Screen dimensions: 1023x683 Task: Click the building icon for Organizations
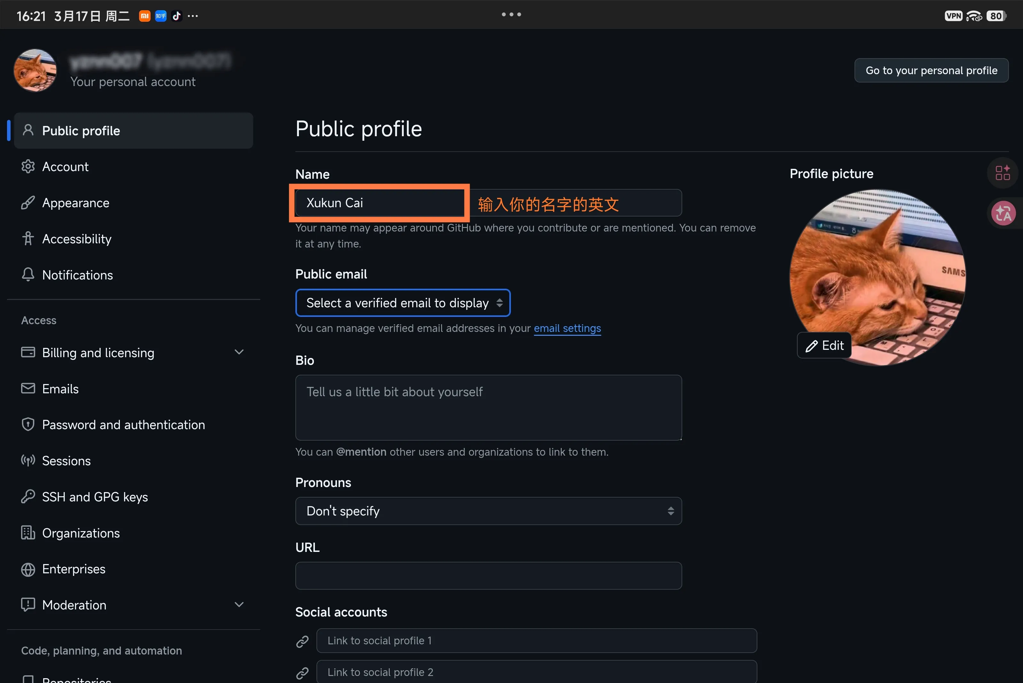click(x=28, y=532)
